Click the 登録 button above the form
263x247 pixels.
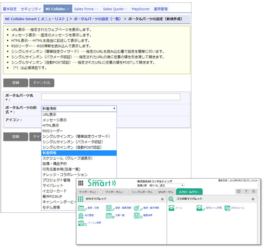(x=16, y=83)
